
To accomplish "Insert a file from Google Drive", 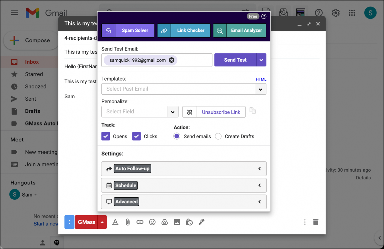I will click(x=164, y=222).
